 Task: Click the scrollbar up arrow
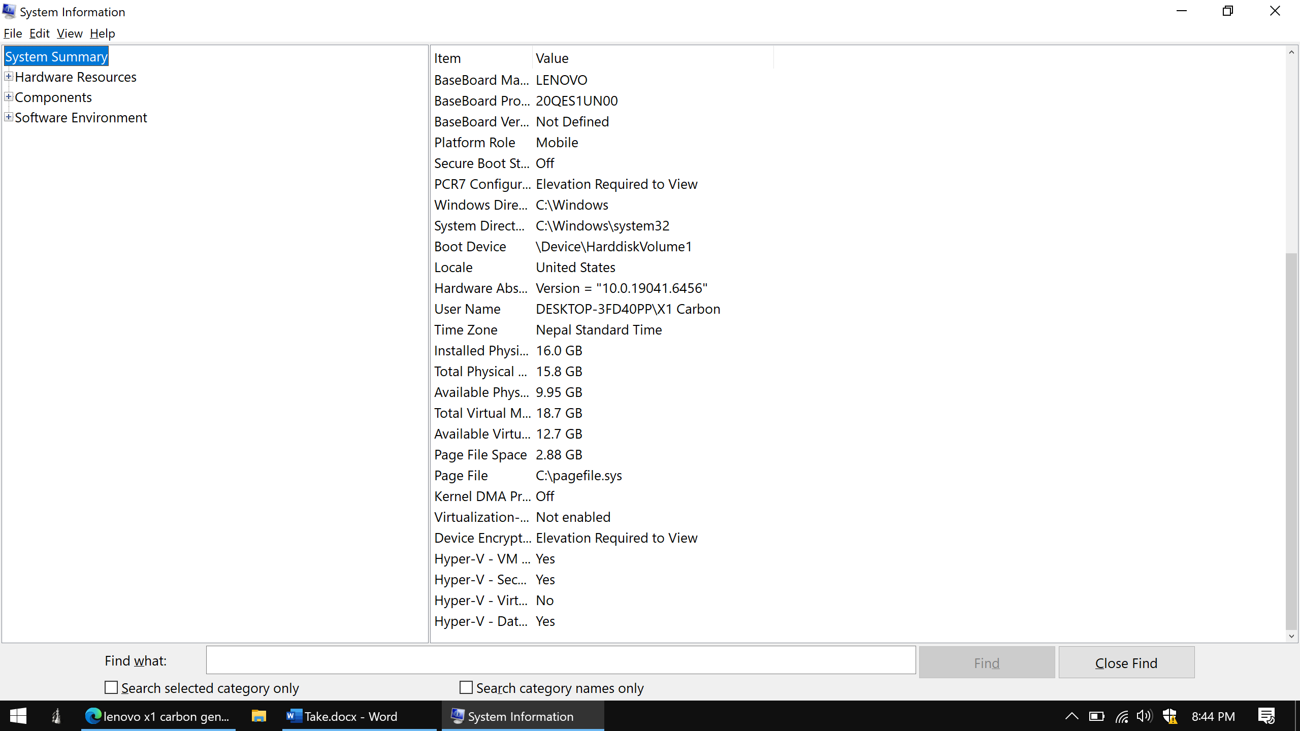(x=1291, y=52)
